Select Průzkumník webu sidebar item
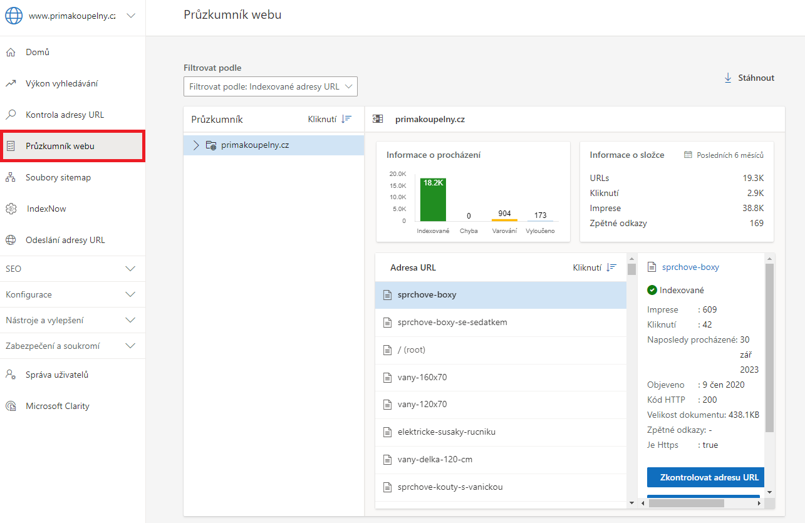Viewport: 805px width, 523px height. point(73,146)
